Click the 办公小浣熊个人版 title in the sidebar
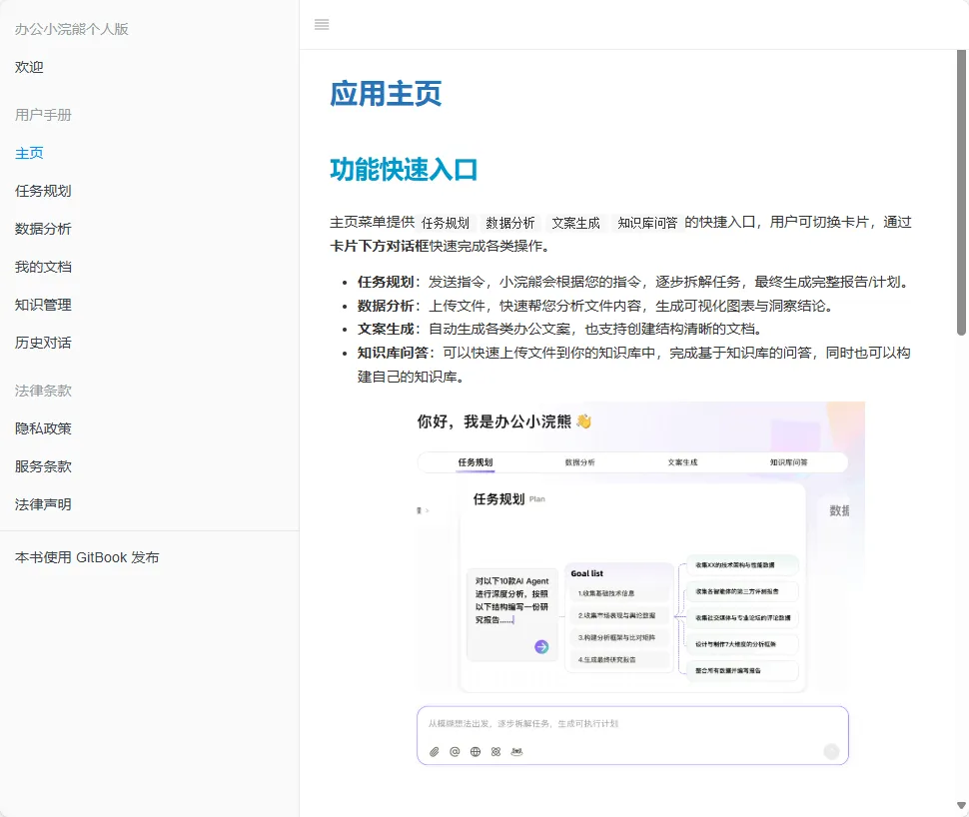 click(x=72, y=29)
